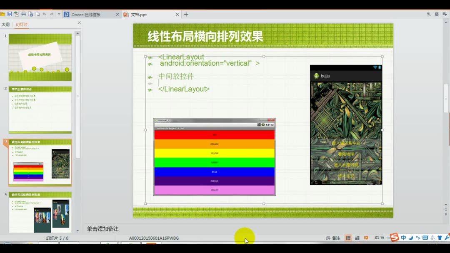The image size is (450, 253).
Task: Toggle the moon icon in the input tray
Action: click(x=412, y=237)
